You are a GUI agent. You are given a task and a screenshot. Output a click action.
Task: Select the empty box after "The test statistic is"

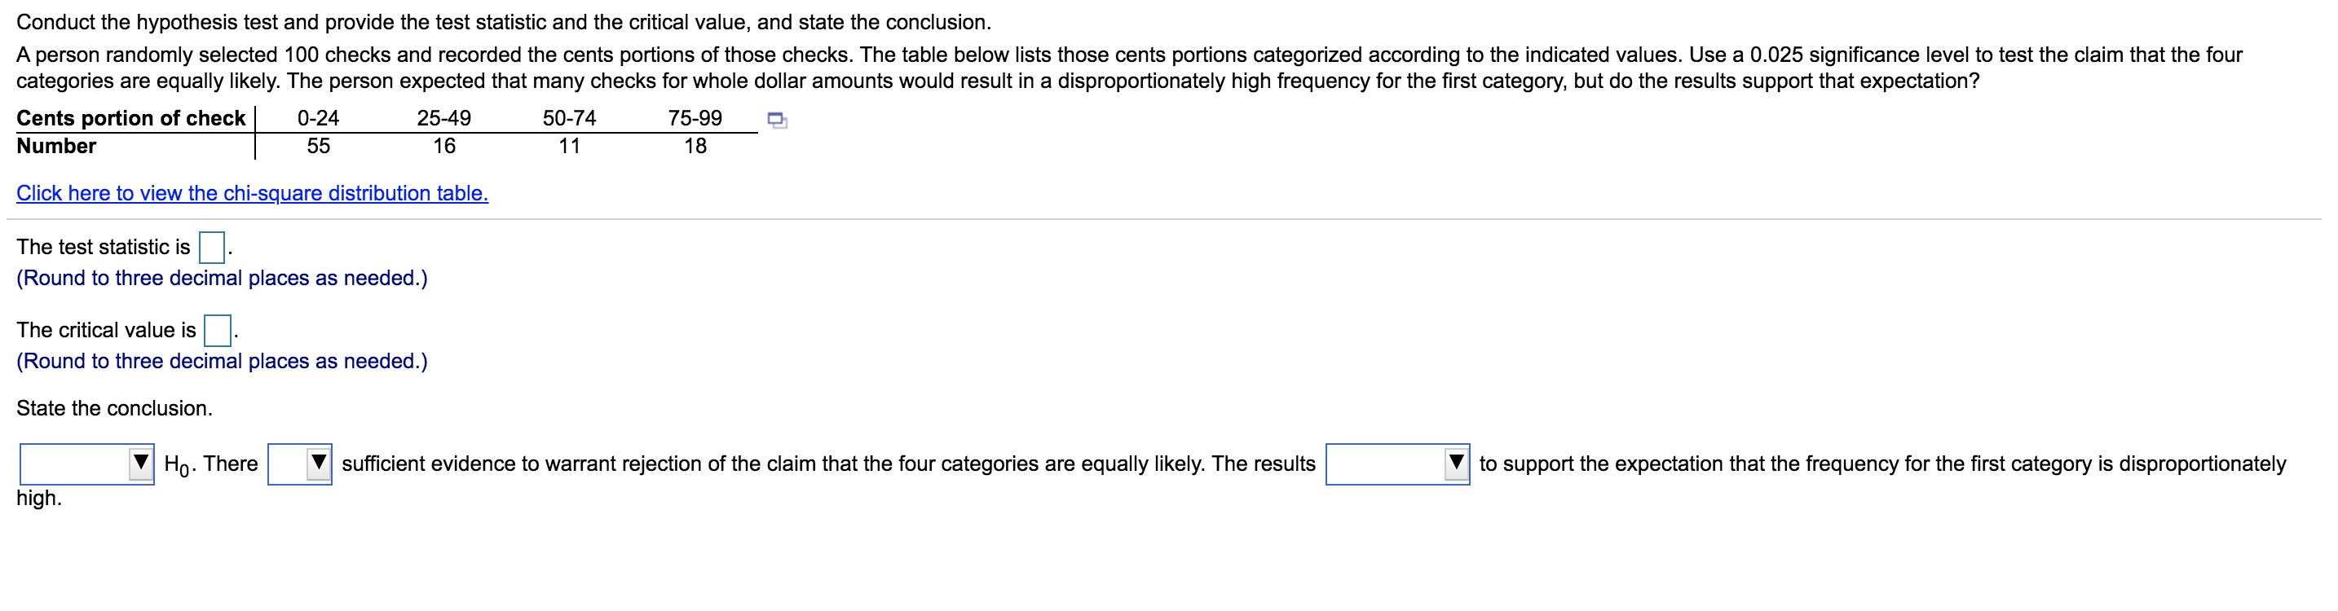[211, 247]
